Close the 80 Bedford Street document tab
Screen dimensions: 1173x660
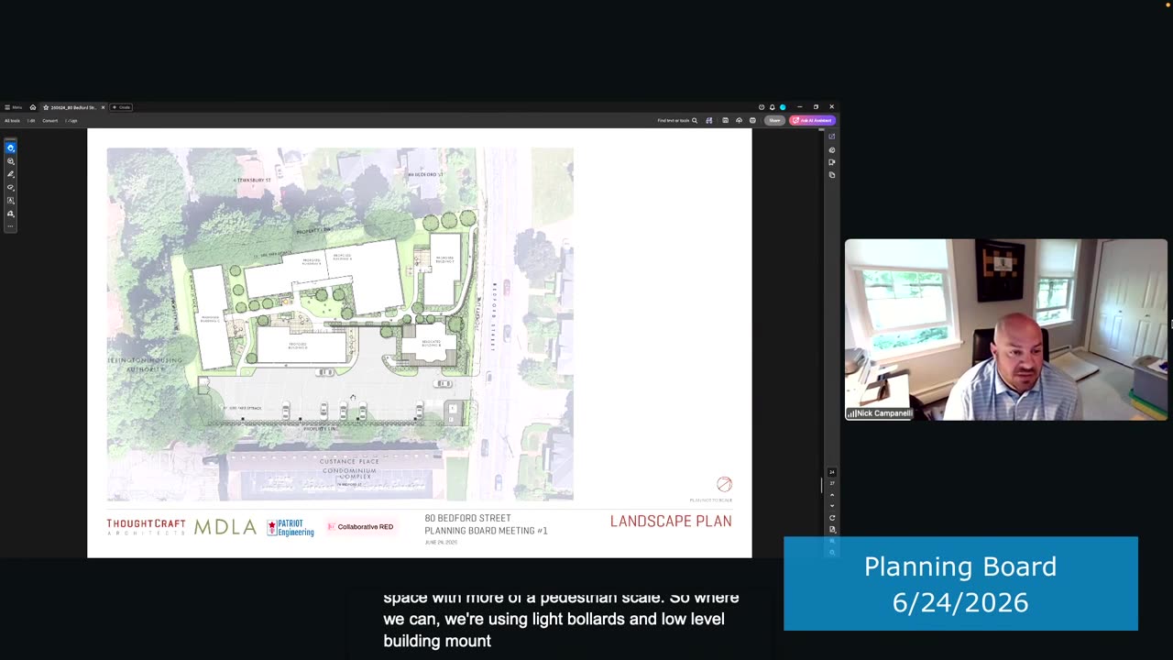pyautogui.click(x=103, y=107)
